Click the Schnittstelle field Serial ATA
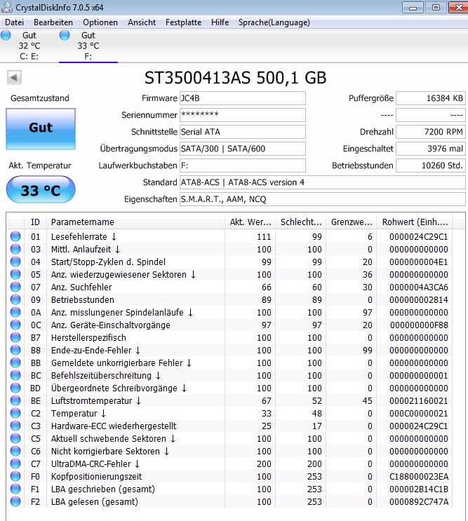Viewport: 468px width, 521px height. click(x=243, y=132)
